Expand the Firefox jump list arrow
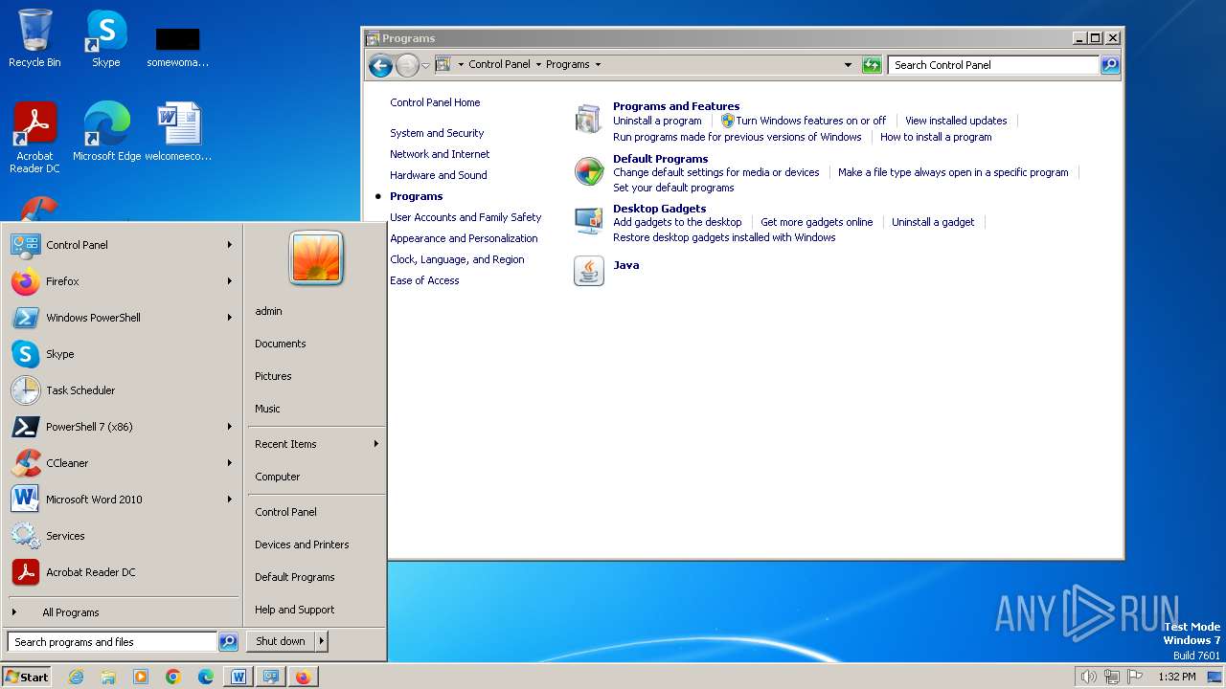The height and width of the screenshot is (689, 1226). point(230,281)
